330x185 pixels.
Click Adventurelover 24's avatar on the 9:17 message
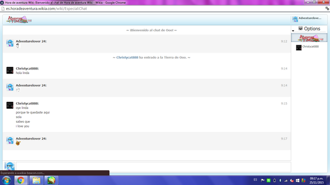[x=10, y=140]
